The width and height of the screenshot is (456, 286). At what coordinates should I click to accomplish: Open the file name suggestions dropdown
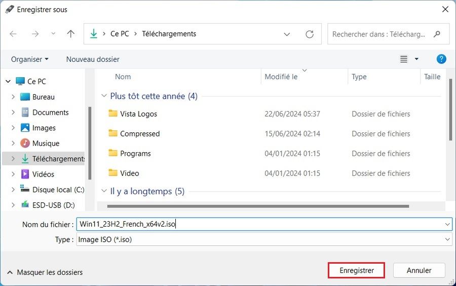447,224
